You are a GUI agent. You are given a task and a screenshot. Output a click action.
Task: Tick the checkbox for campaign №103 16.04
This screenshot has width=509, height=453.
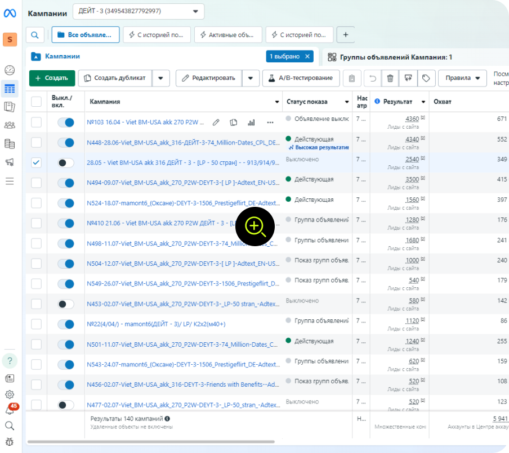[x=37, y=123]
